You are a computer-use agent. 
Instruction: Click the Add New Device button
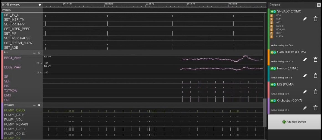[295, 122]
